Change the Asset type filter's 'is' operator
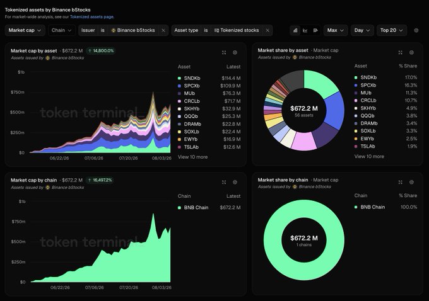This screenshot has width=429, height=301. [x=206, y=30]
